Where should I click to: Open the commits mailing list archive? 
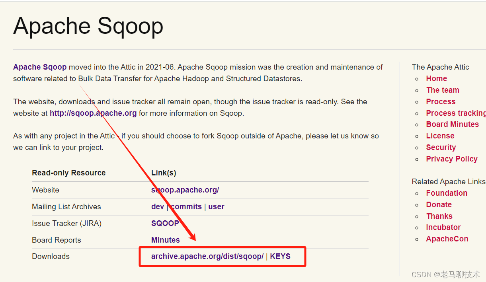click(186, 206)
